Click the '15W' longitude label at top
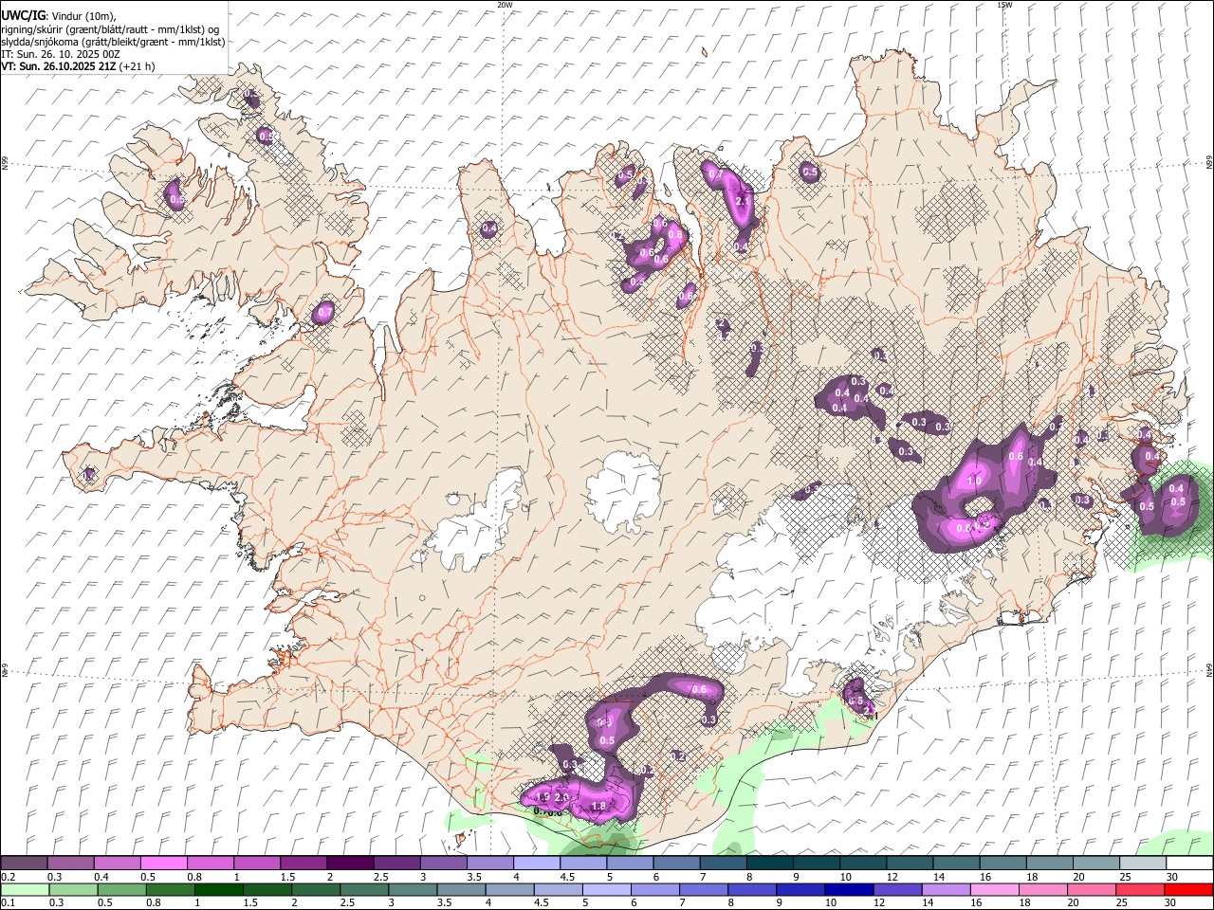 [x=1004, y=5]
